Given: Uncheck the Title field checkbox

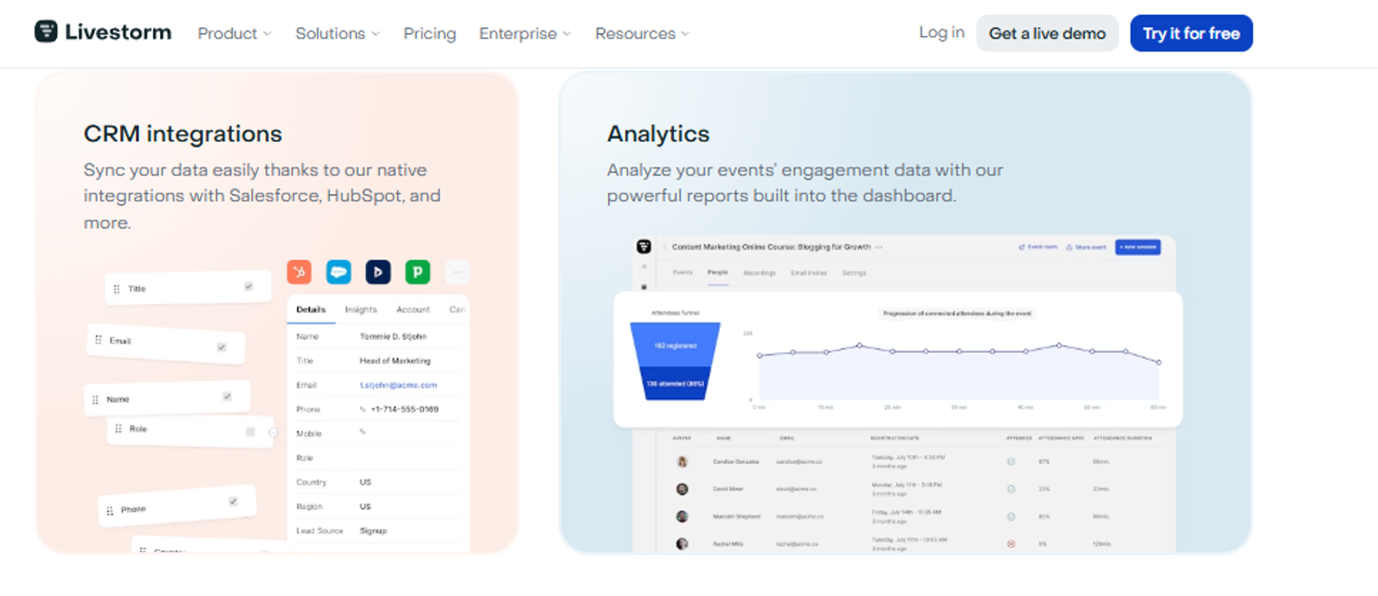Looking at the screenshot, I should point(248,286).
